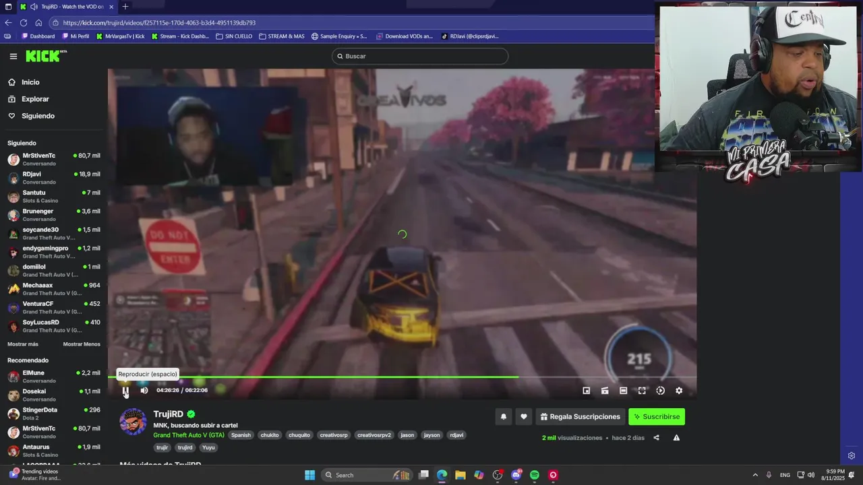Click the rdjavi tag
This screenshot has width=863, height=485.
tap(456, 435)
